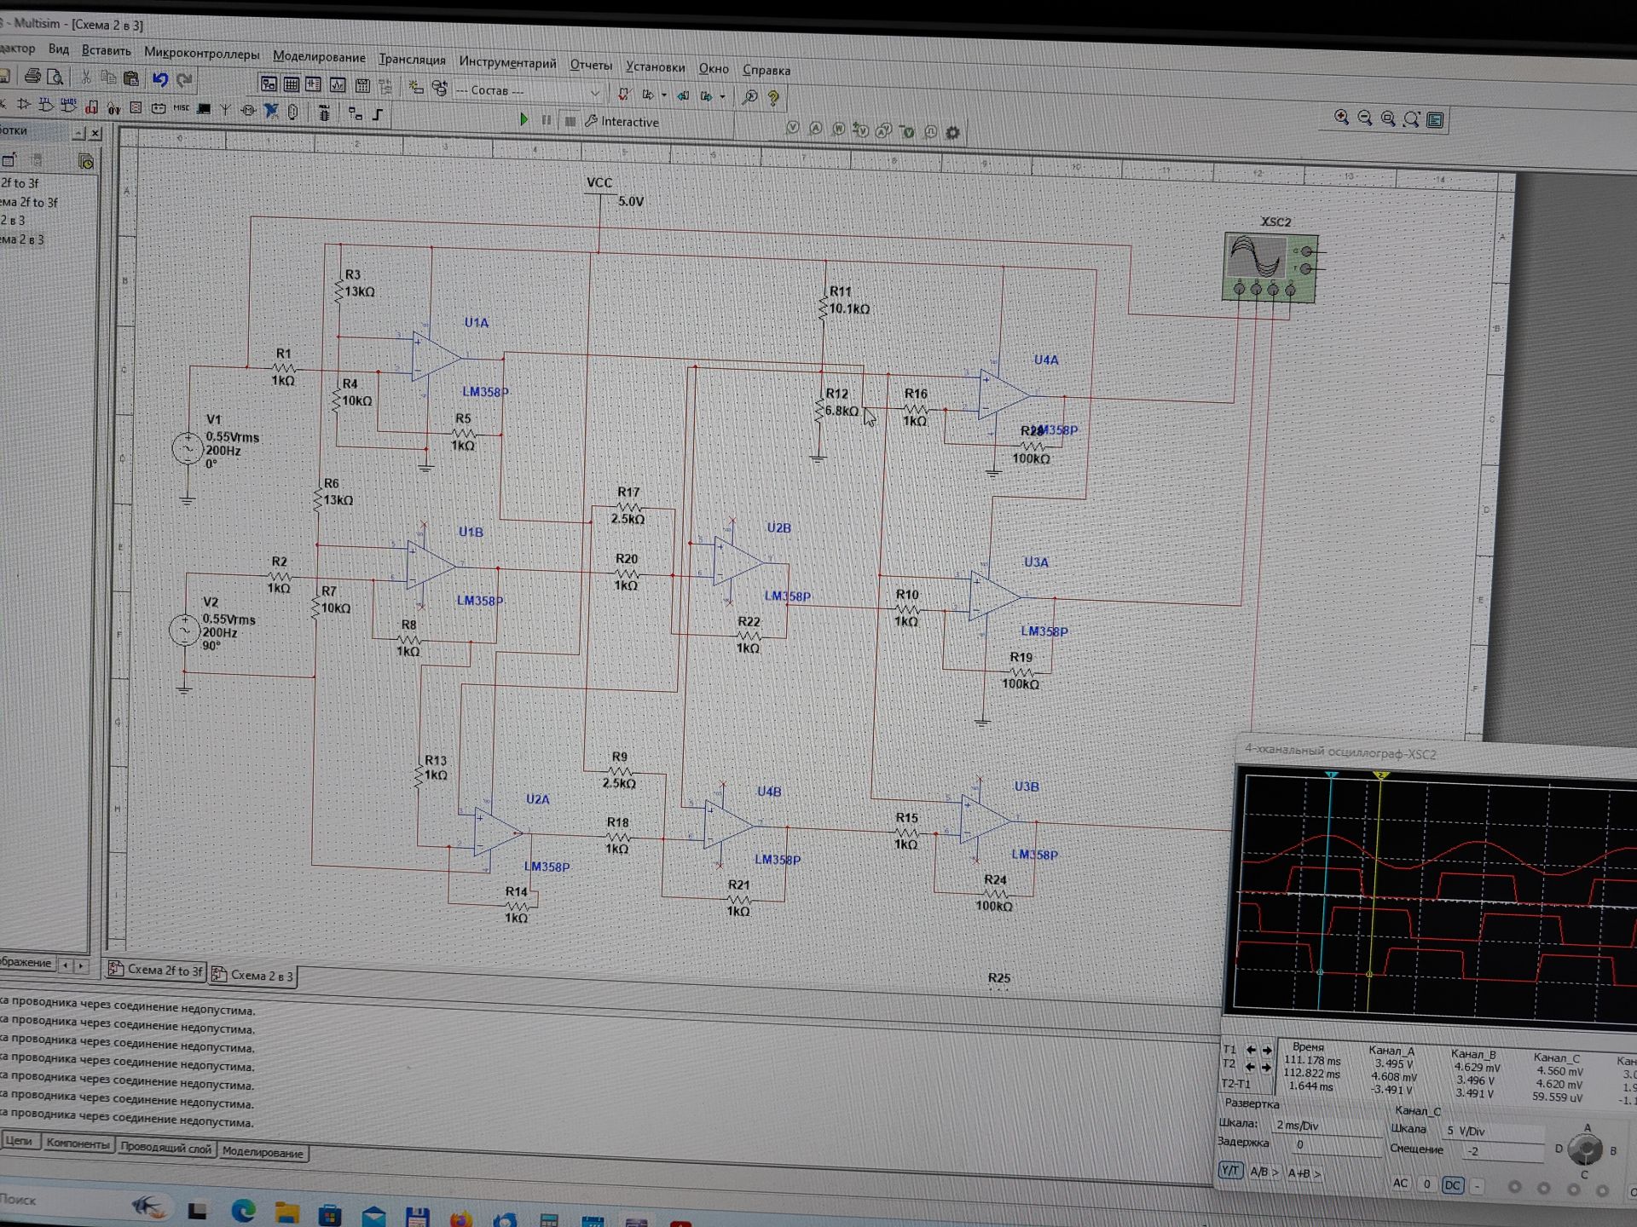Enable Y/T display mode
The height and width of the screenshot is (1227, 1637).
click(x=1229, y=1171)
